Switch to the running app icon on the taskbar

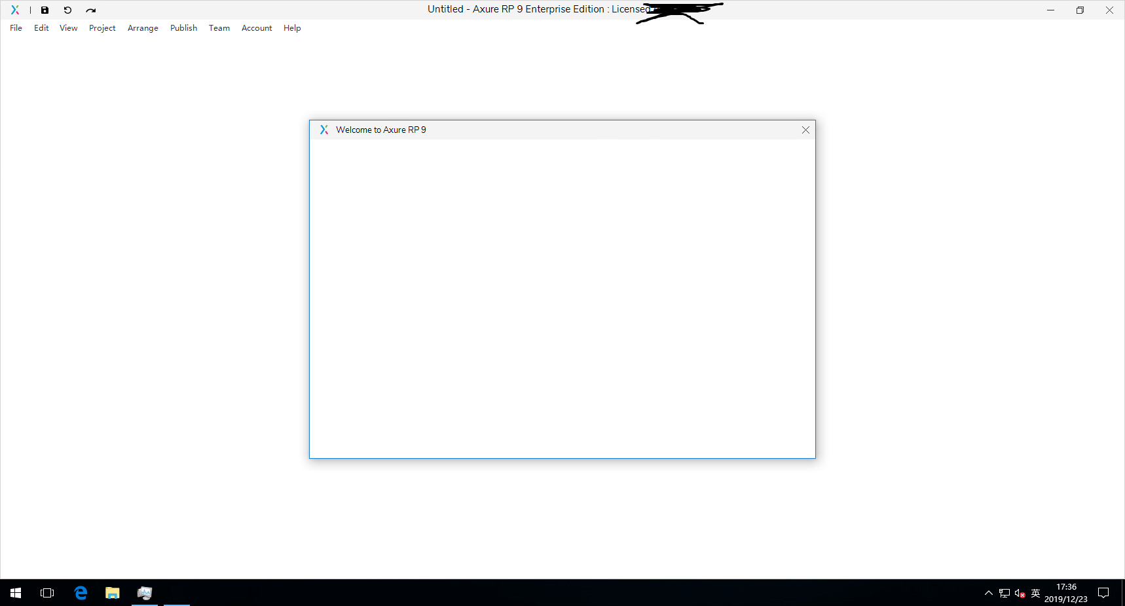coord(145,593)
